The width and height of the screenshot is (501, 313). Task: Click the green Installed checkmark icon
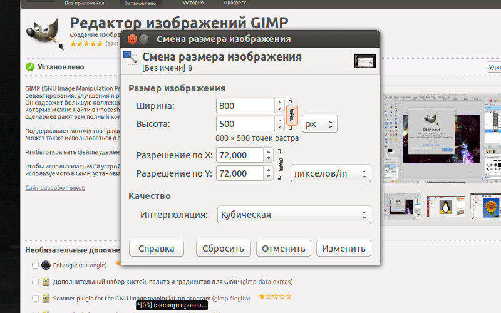(x=30, y=67)
